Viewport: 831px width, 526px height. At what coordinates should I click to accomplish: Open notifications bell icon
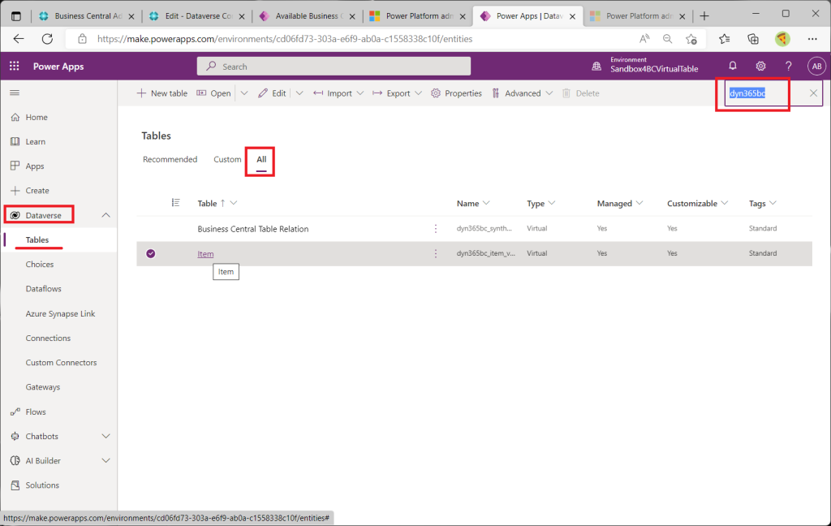point(733,66)
